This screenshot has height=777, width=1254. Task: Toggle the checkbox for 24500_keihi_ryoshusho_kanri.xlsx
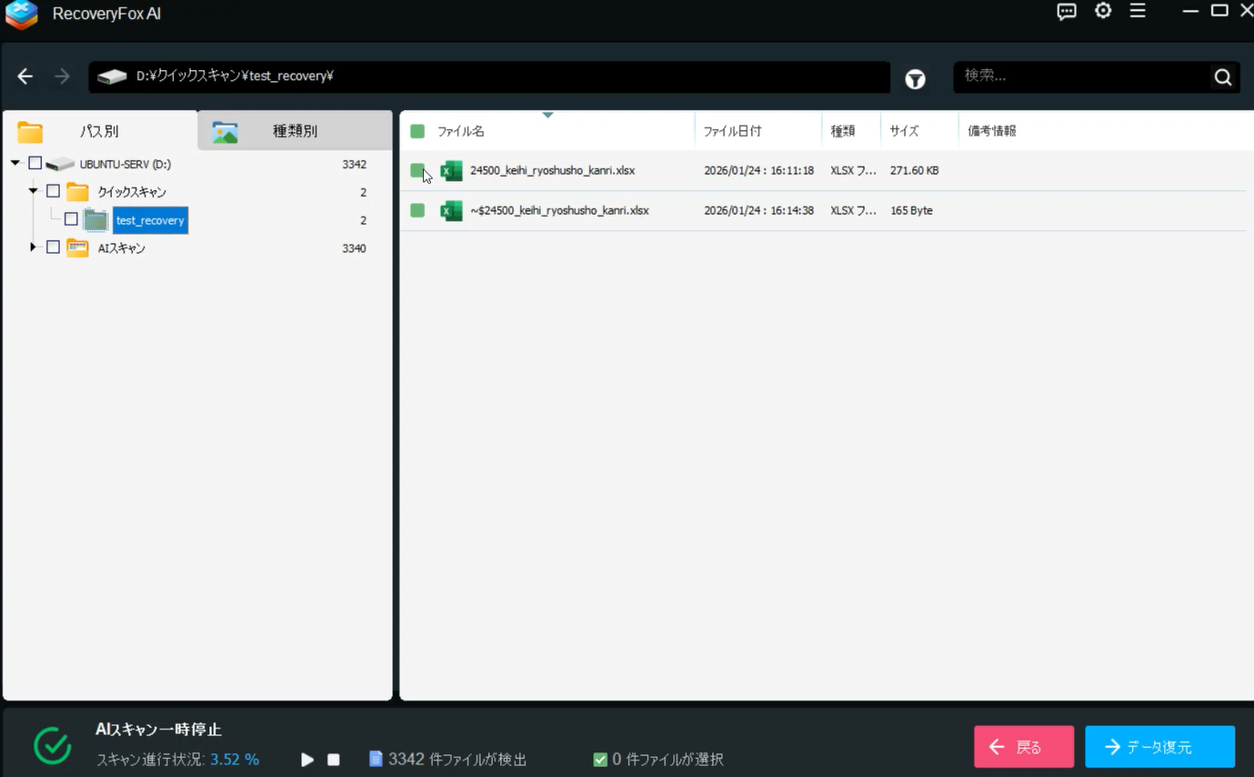(417, 171)
